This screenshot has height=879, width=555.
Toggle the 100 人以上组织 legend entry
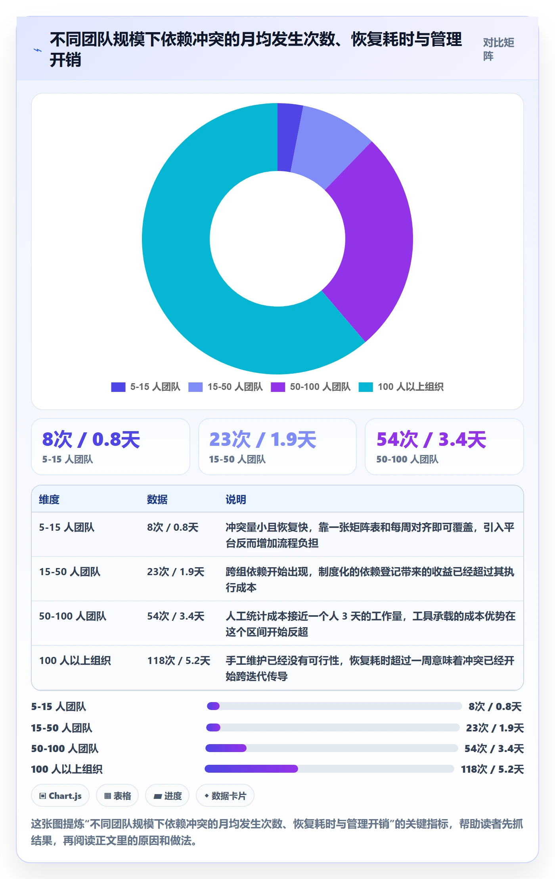(401, 387)
